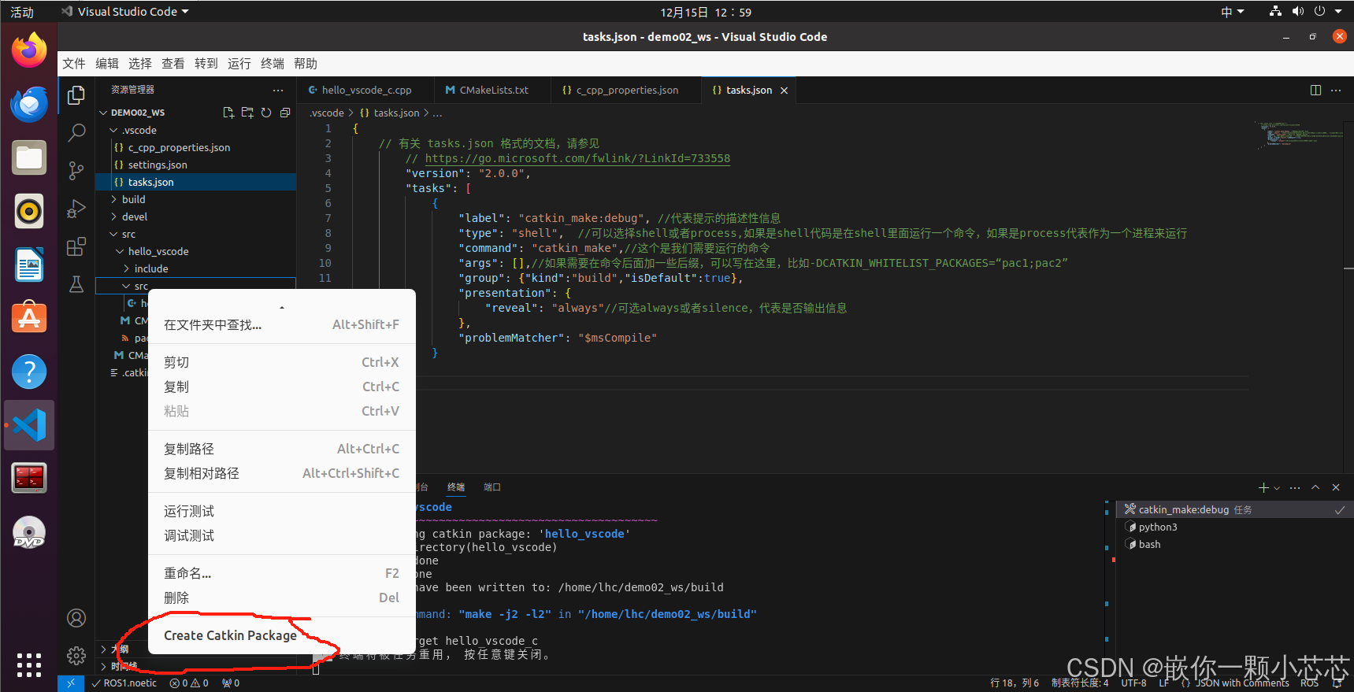Open errors and warnings count in status bar
Viewport: 1354px width, 692px height.
(189, 683)
